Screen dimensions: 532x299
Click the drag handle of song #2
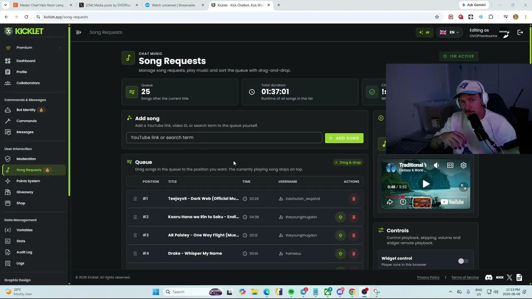[135, 217]
